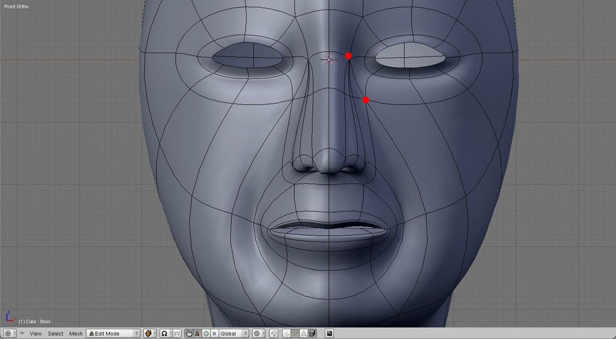Toggle the 3D transform manipulator hand icon
616x339 pixels.
pos(189,333)
